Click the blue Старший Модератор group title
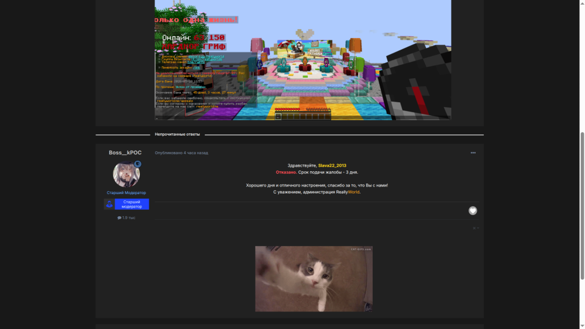This screenshot has width=585, height=329. [126, 193]
